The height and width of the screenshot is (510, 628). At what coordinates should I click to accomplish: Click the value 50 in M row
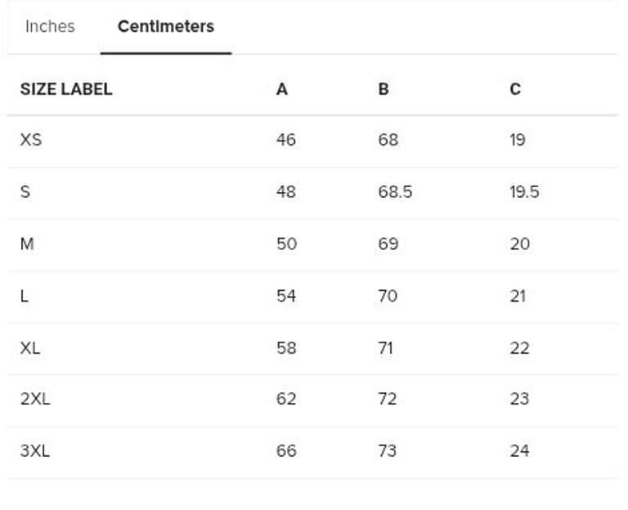click(286, 244)
